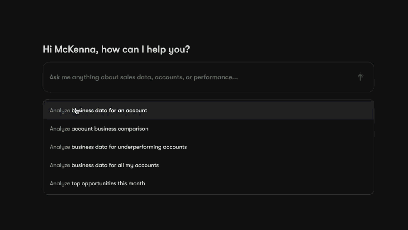Screen dimensions: 408x230
Task: Place the cursor in the placeholder prompt text
Action: [143, 77]
